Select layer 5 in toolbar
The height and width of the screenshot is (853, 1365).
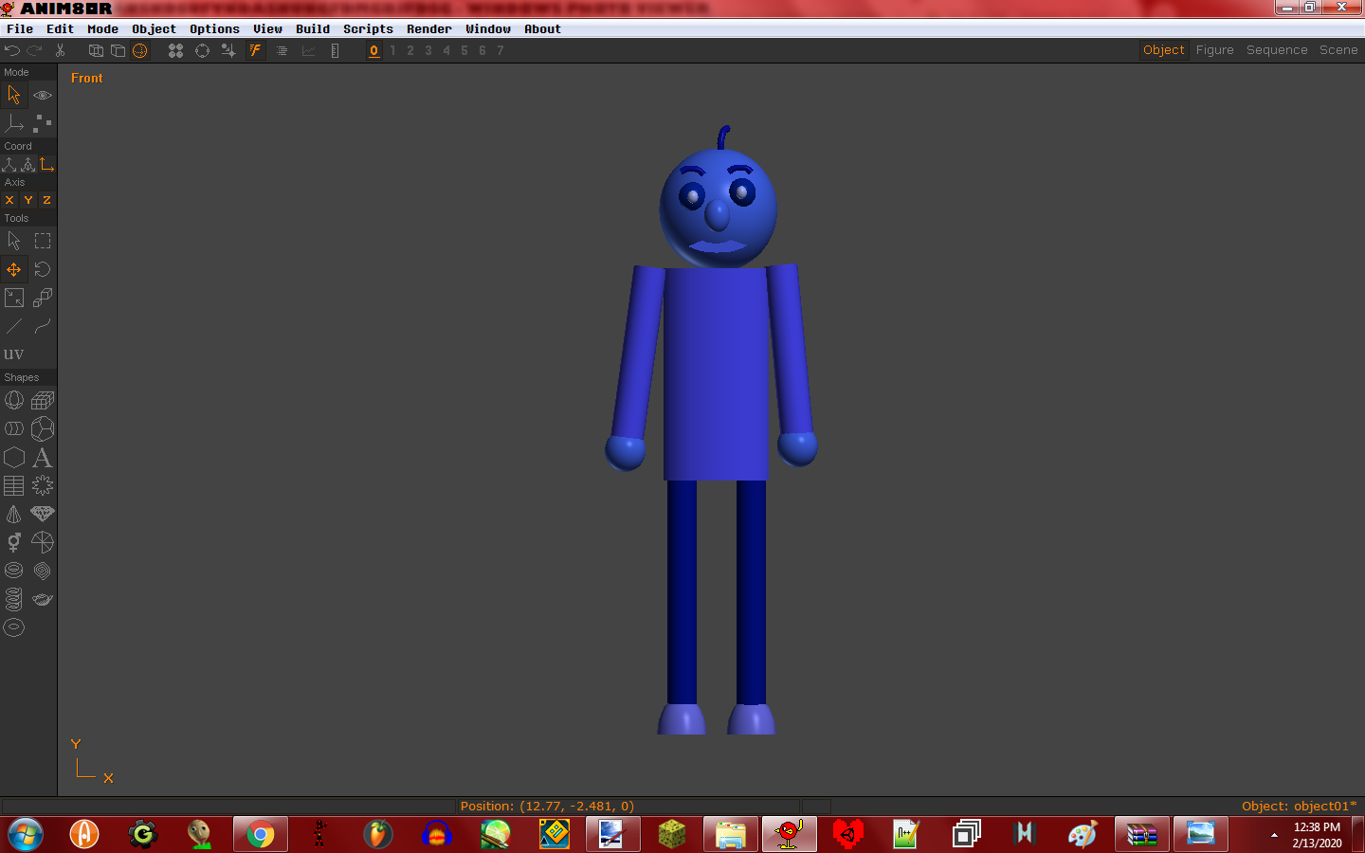pyautogui.click(x=464, y=50)
